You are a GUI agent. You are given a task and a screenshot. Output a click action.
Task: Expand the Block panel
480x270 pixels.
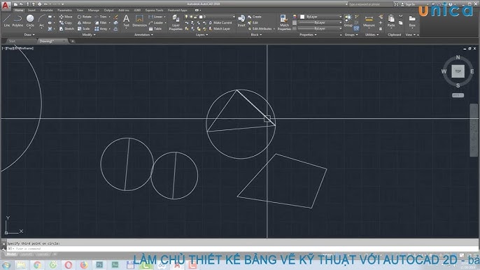[x=256, y=35]
